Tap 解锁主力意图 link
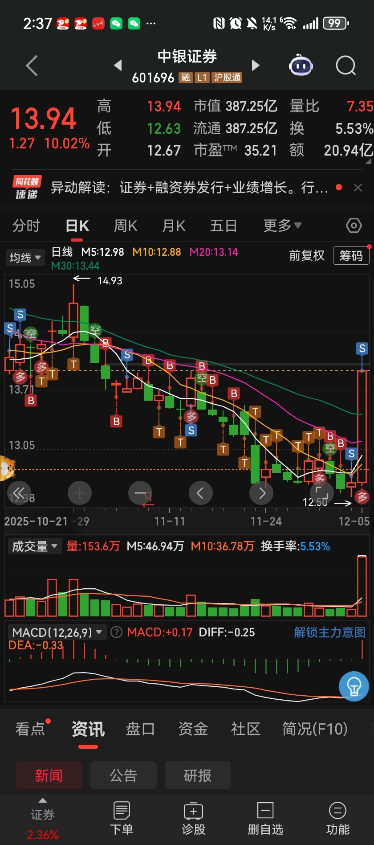 [329, 632]
